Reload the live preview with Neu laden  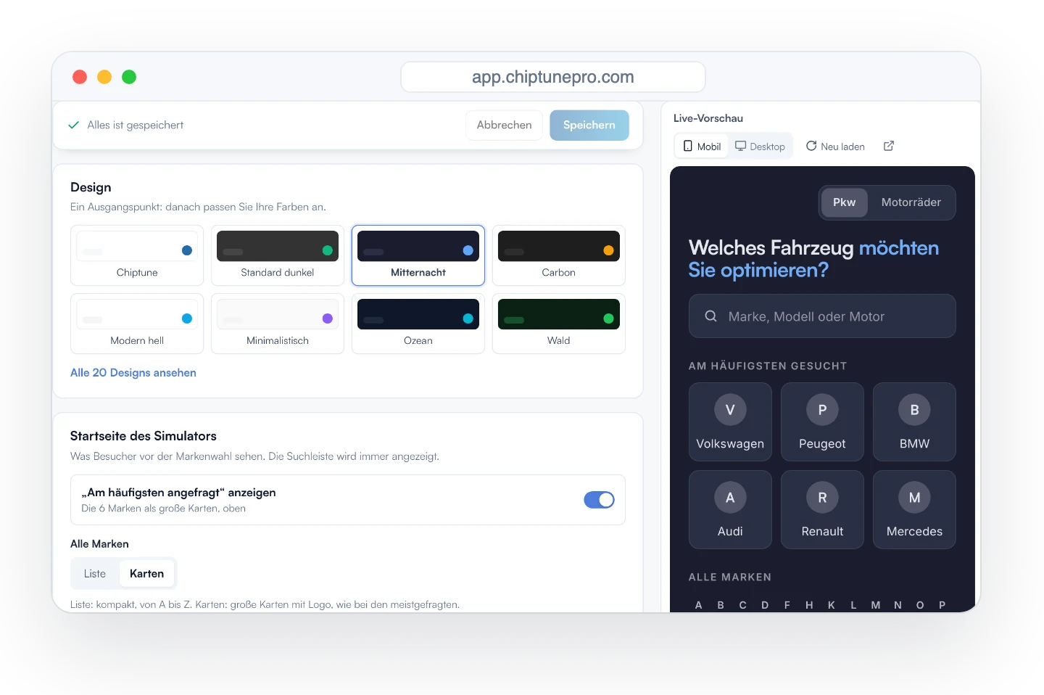click(835, 146)
